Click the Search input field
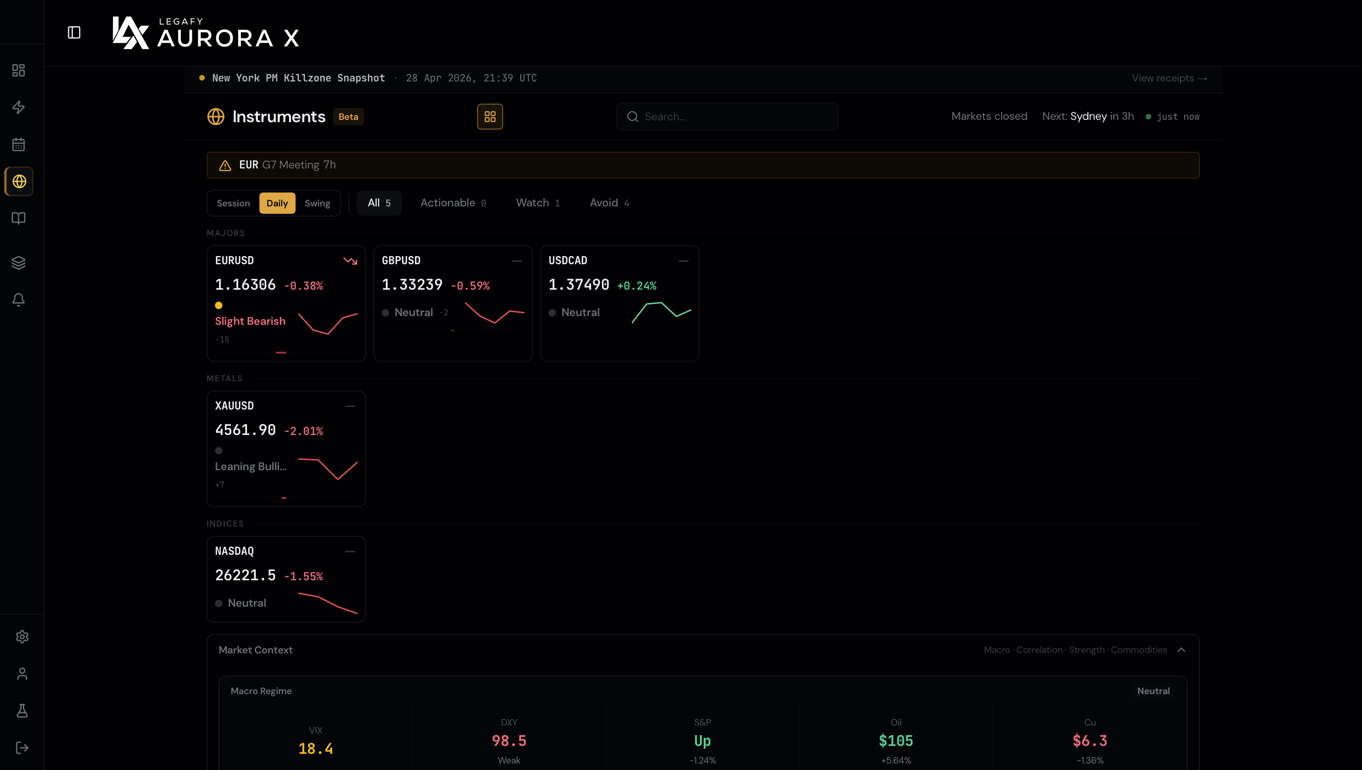The image size is (1362, 770). [727, 117]
